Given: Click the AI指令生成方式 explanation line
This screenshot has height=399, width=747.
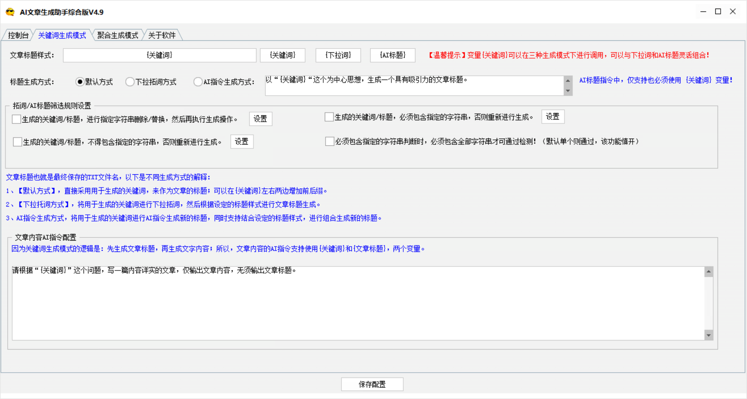Looking at the screenshot, I should coord(194,218).
